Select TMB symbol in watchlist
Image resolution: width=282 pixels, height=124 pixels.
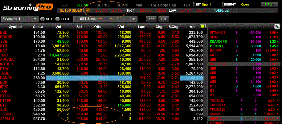[4, 55]
